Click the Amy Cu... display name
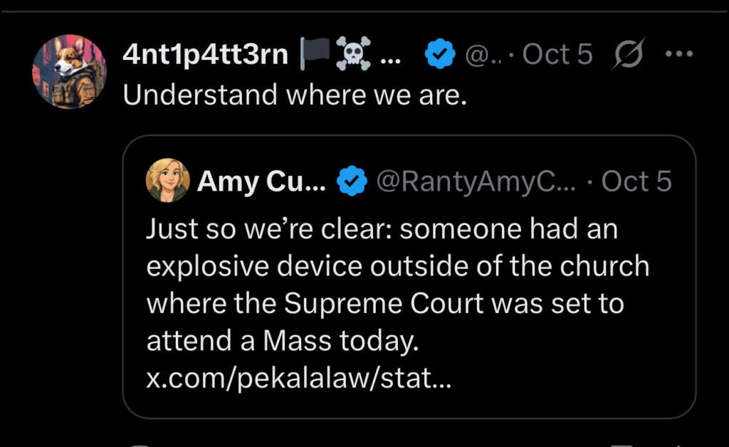 coord(259,182)
